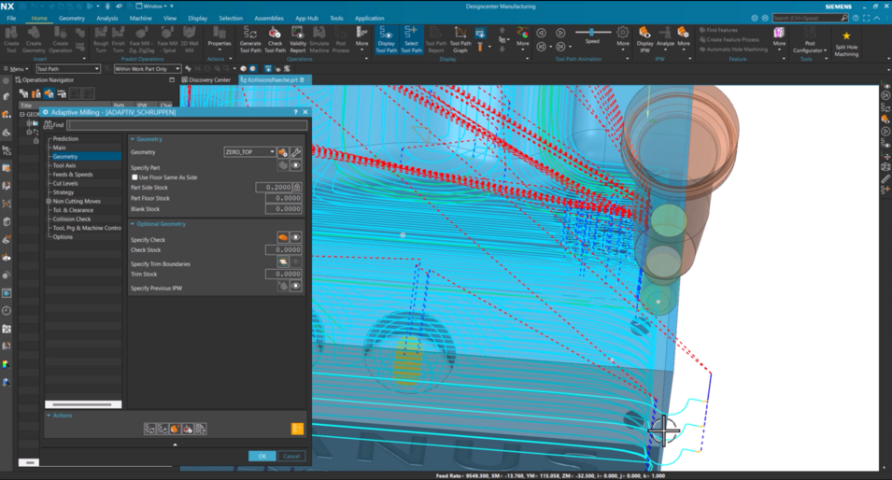This screenshot has width=892, height=480.
Task: Switch to the Geometry ribbon tab
Action: pyautogui.click(x=72, y=18)
